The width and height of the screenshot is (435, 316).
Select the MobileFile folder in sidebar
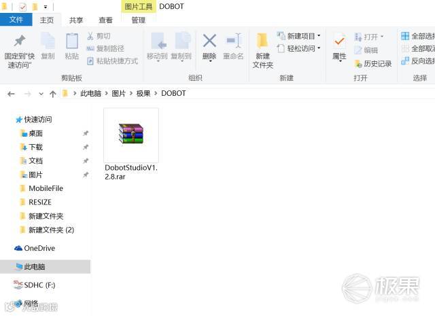click(46, 188)
